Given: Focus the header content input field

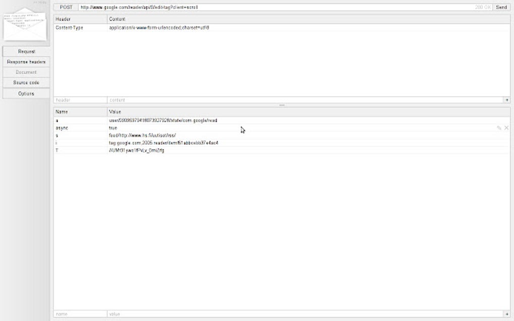Looking at the screenshot, I should point(202,100).
